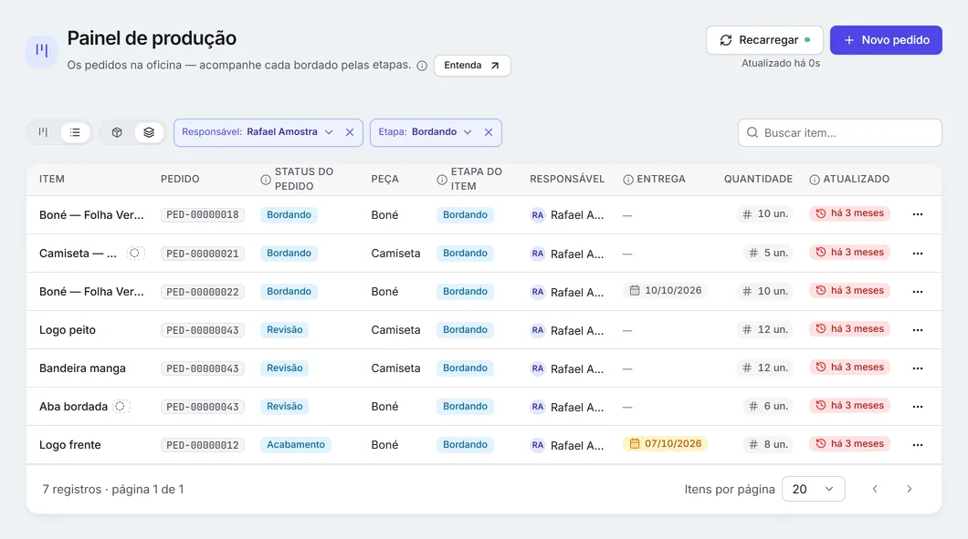Viewport: 968px width, 539px height.
Task: Switch to kanban board view
Action: point(43,132)
